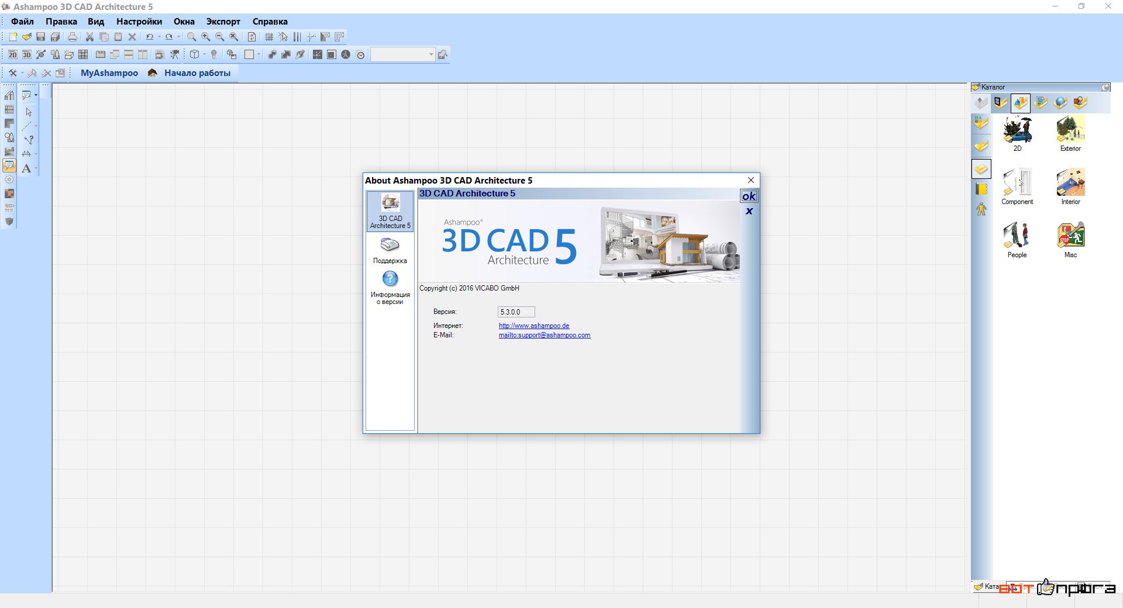Open the Component catalog folder thumbnail

[x=1017, y=187]
